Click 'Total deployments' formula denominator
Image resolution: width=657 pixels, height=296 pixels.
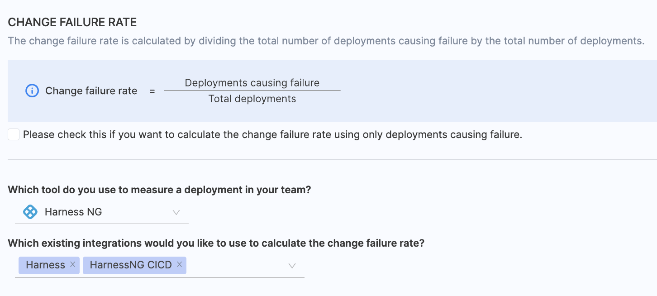[252, 99]
